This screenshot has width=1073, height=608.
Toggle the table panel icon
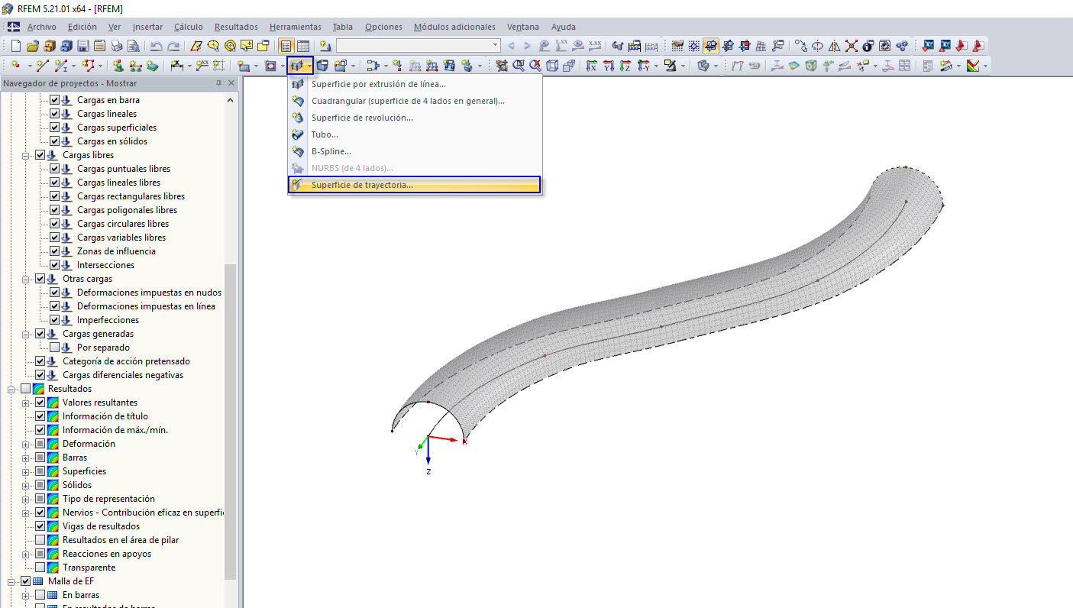tap(303, 46)
